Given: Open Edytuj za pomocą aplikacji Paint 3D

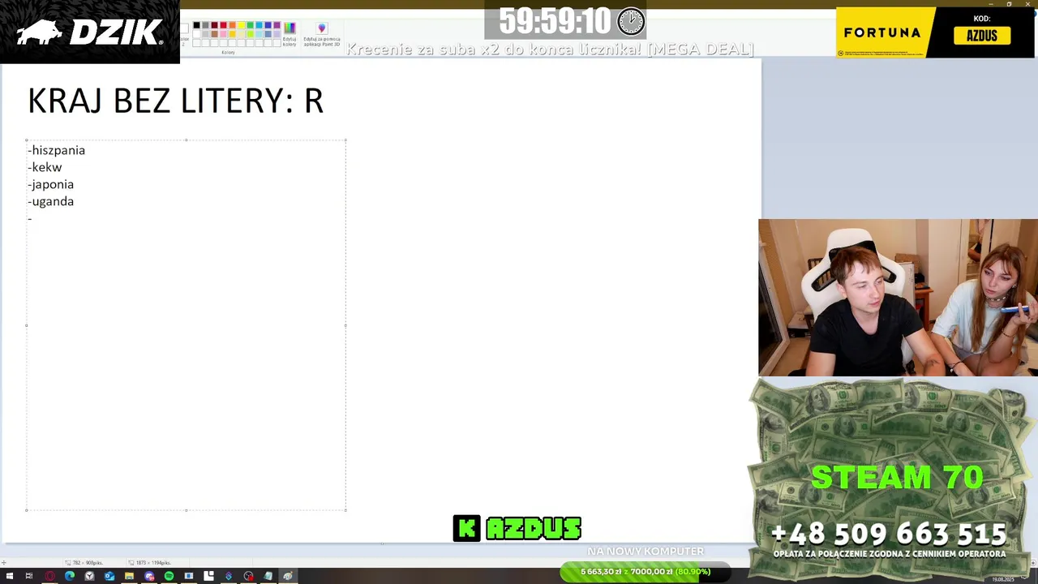Looking at the screenshot, I should [322, 33].
